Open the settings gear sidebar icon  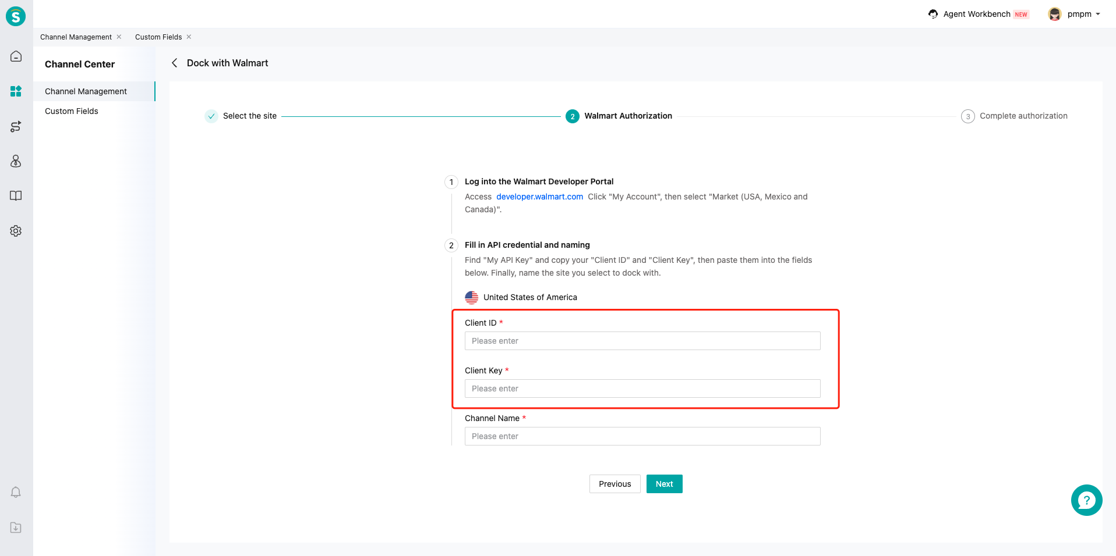tap(16, 231)
